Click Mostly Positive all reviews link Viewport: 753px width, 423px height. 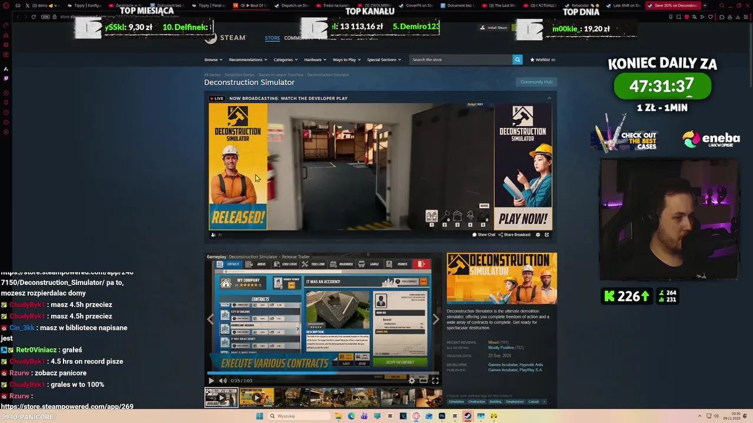tap(501, 348)
